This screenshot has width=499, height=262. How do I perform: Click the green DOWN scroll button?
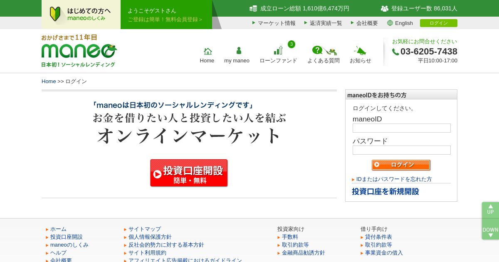(490, 232)
